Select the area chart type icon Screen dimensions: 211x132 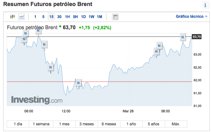[x=22, y=16]
